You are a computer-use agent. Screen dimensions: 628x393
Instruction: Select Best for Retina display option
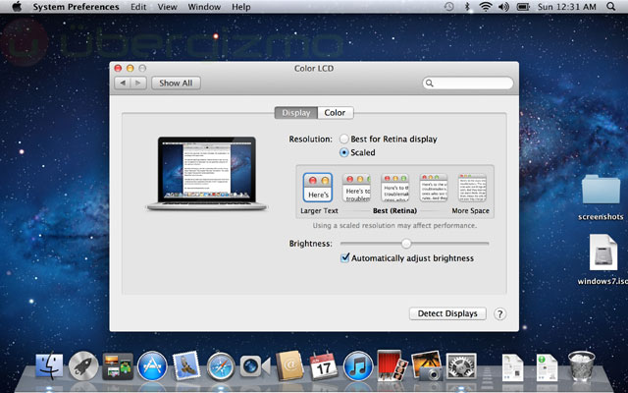[344, 140]
